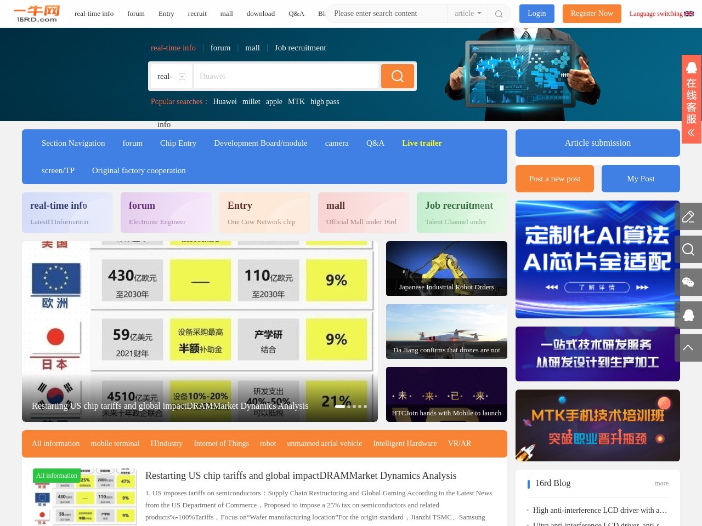The width and height of the screenshot is (702, 526).
Task: Open the HTC Join hands with Mobile thumbnail
Action: click(x=446, y=395)
